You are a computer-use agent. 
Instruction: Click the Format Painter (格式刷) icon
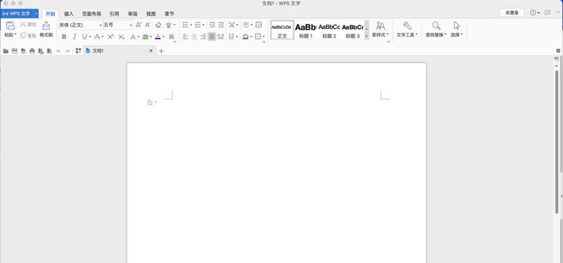[46, 26]
